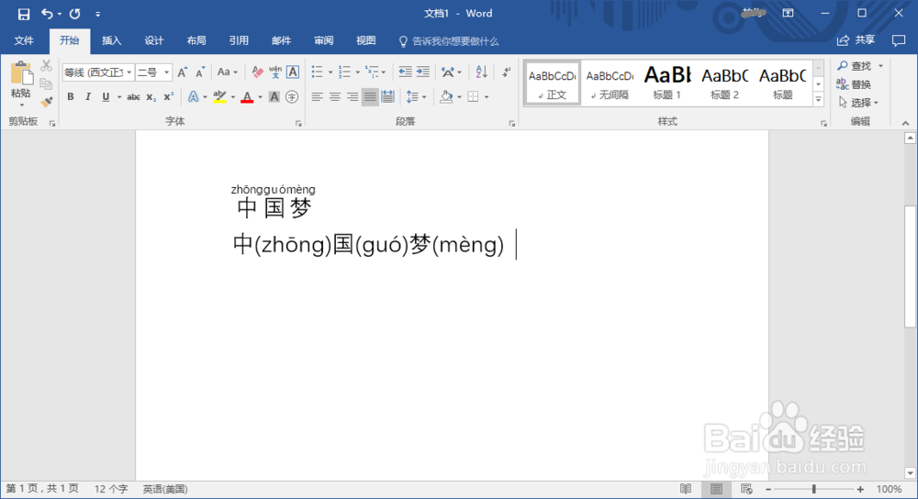Switch to the 布局 Layout tab
This screenshot has height=499, width=918.
point(196,40)
